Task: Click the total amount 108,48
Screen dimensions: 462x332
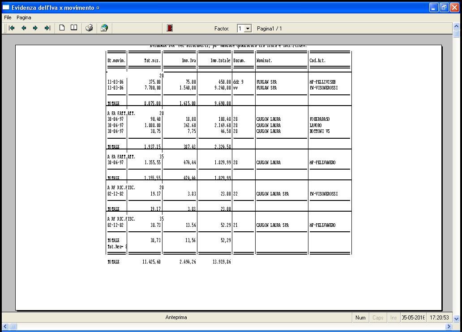Action: (x=225, y=119)
